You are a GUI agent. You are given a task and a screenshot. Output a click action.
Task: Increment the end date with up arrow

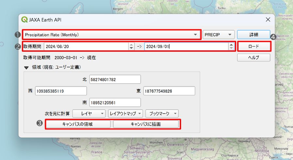[231, 45]
